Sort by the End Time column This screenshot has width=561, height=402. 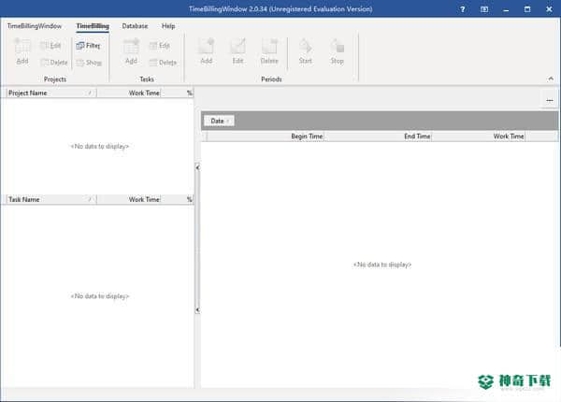(x=378, y=136)
